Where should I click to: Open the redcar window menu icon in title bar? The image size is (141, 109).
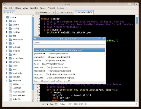pyautogui.click(x=4, y=4)
